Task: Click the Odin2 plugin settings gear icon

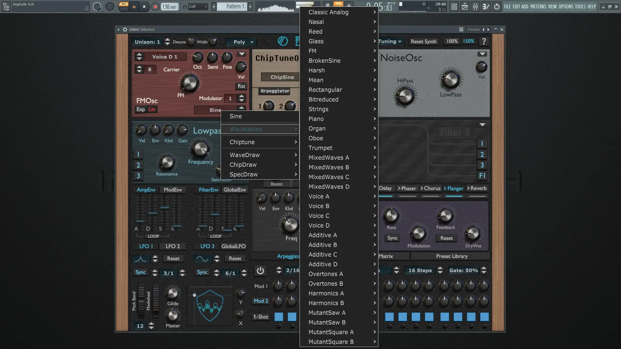Action: pyautogui.click(x=125, y=29)
